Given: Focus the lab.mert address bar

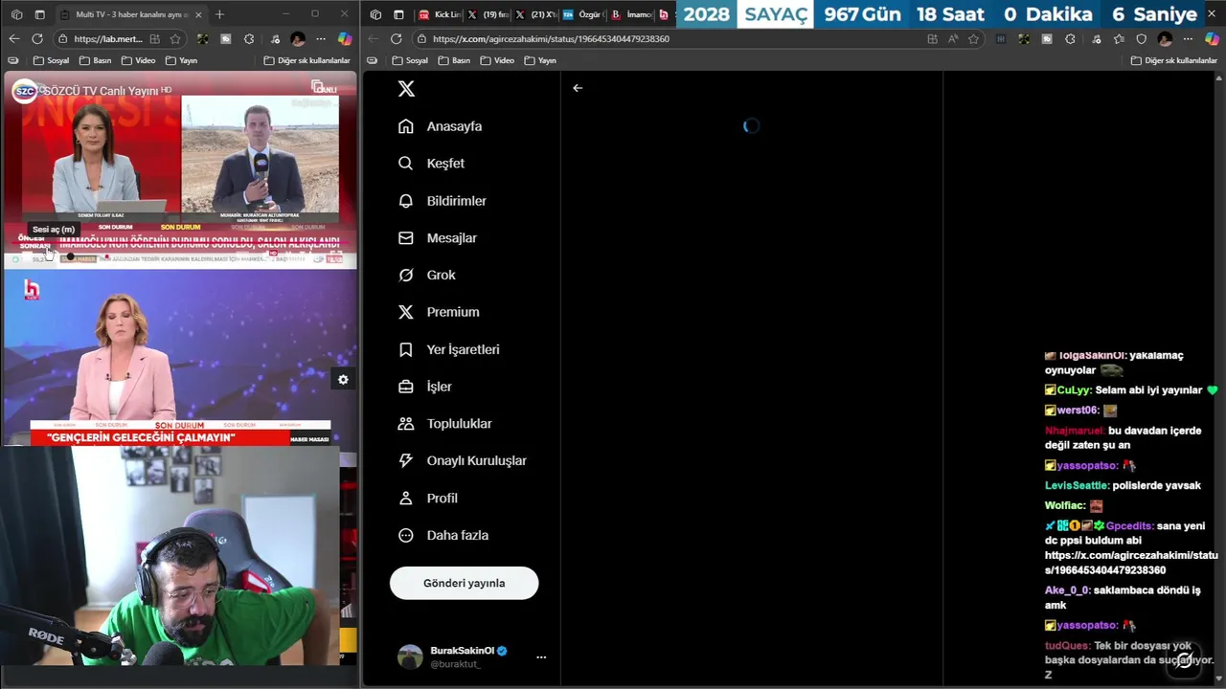Looking at the screenshot, I should [x=120, y=39].
